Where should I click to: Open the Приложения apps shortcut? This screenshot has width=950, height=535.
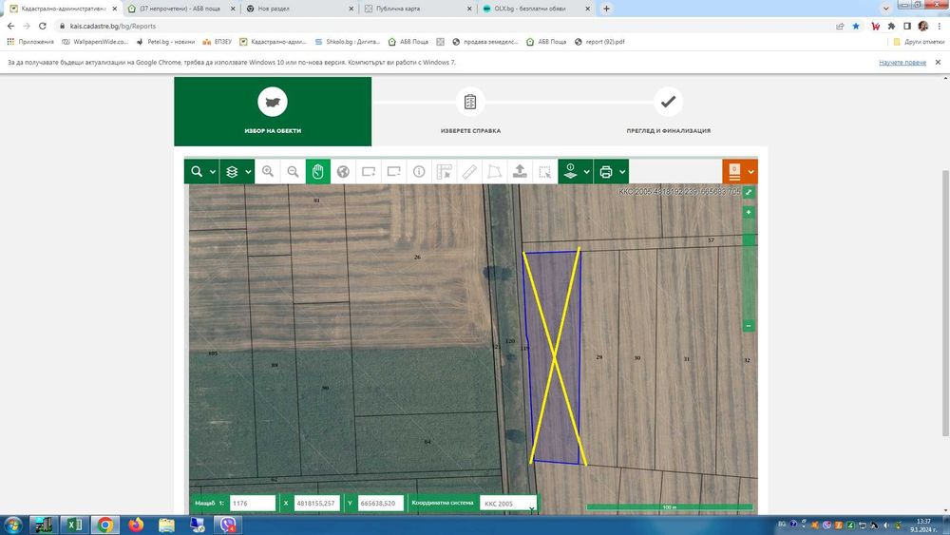tap(30, 42)
